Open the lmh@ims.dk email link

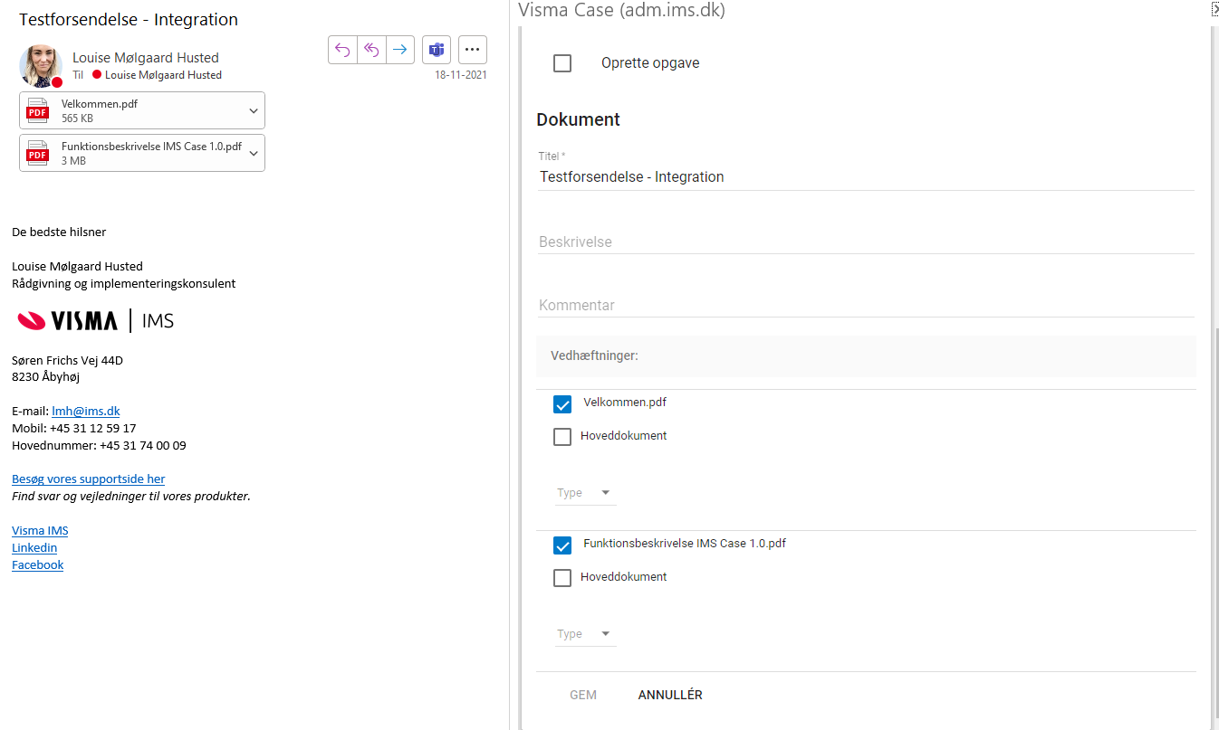[x=86, y=411]
